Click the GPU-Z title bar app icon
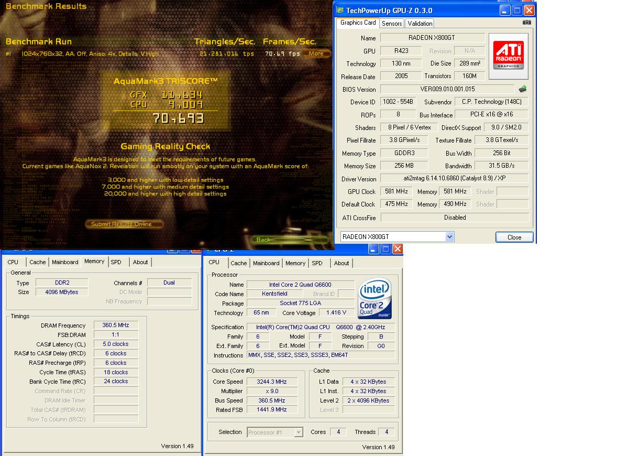 click(340, 10)
